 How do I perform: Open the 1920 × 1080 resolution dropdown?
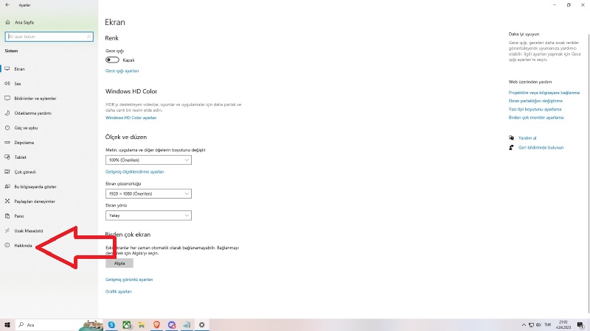pyautogui.click(x=148, y=194)
